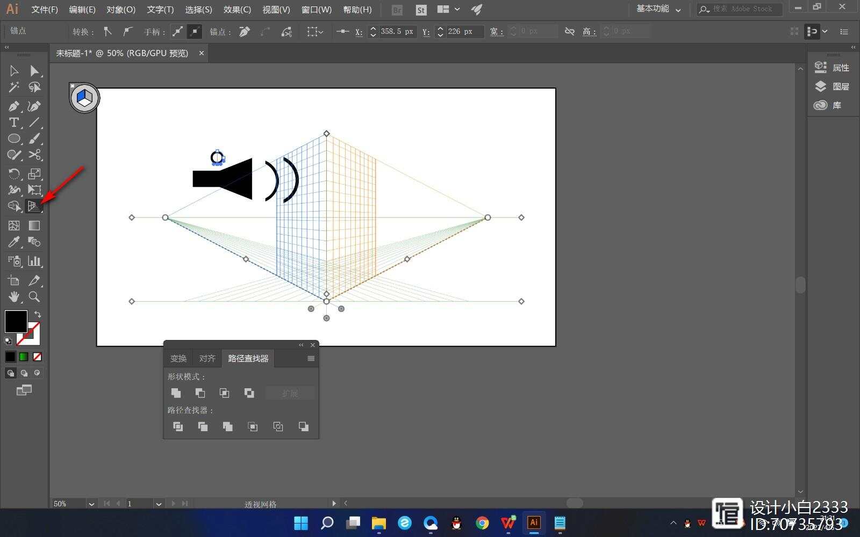This screenshot has width=860, height=537.
Task: Click the Trim pathfinder icon
Action: 203,426
